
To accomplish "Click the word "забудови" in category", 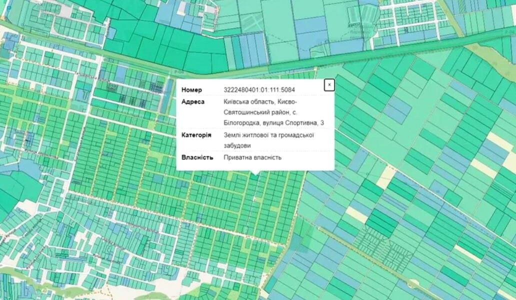I will pyautogui.click(x=237, y=145).
